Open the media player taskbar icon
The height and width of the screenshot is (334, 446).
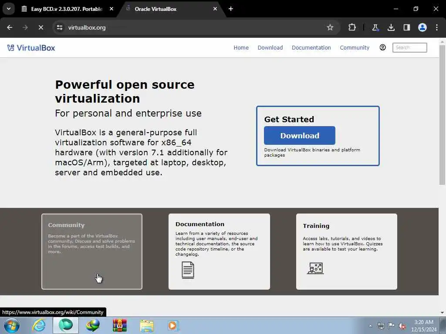(x=173, y=325)
